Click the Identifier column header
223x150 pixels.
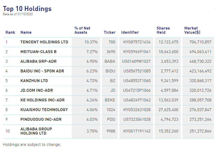tap(130, 32)
